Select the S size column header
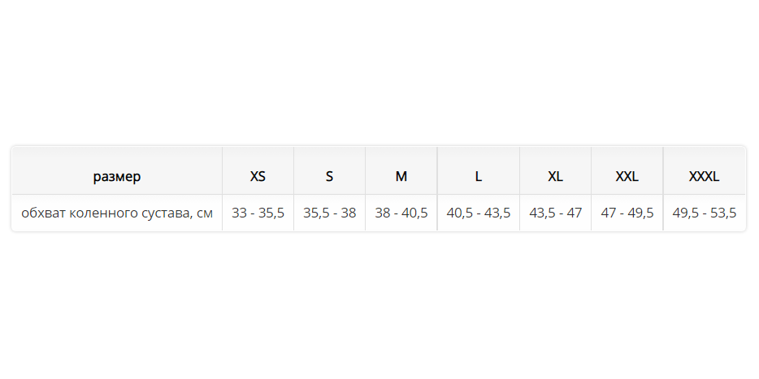Screen dimensions: 759x379 (329, 176)
